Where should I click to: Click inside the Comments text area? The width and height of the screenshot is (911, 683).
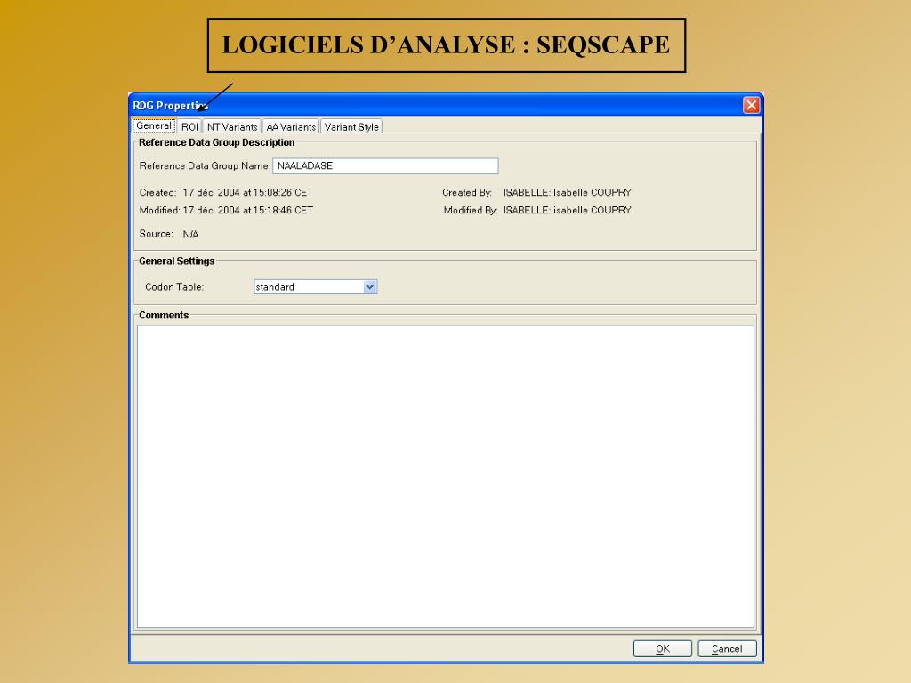click(x=446, y=477)
